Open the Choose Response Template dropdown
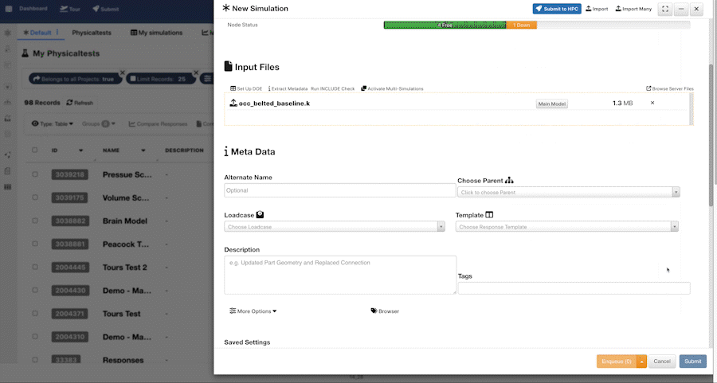Image resolution: width=717 pixels, height=383 pixels. [x=566, y=227]
